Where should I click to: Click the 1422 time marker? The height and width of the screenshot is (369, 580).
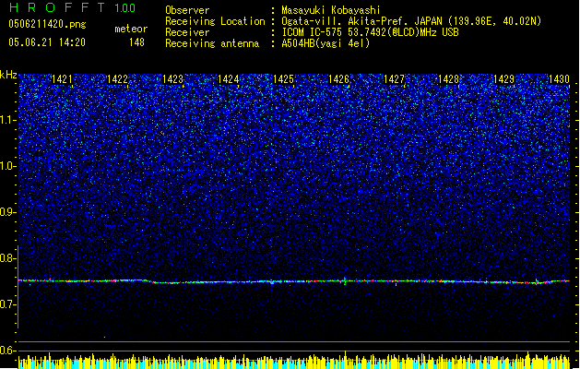[117, 79]
